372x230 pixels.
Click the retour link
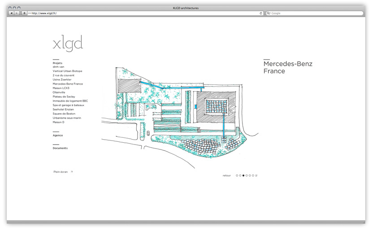pos(227,175)
